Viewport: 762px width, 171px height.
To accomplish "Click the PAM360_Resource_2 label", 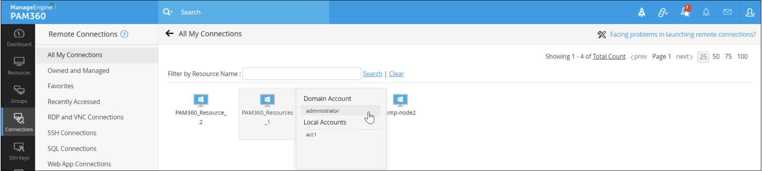I will 201,117.
